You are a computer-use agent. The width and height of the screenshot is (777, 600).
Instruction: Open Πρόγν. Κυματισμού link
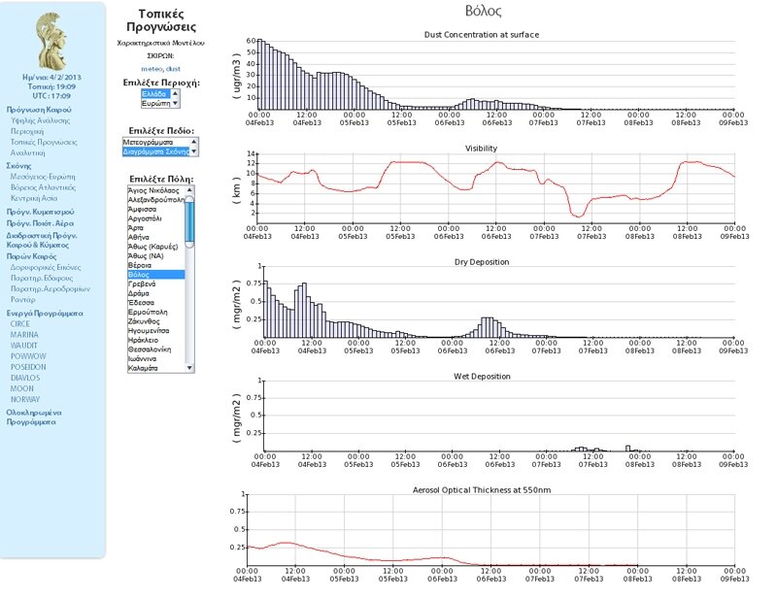40,212
